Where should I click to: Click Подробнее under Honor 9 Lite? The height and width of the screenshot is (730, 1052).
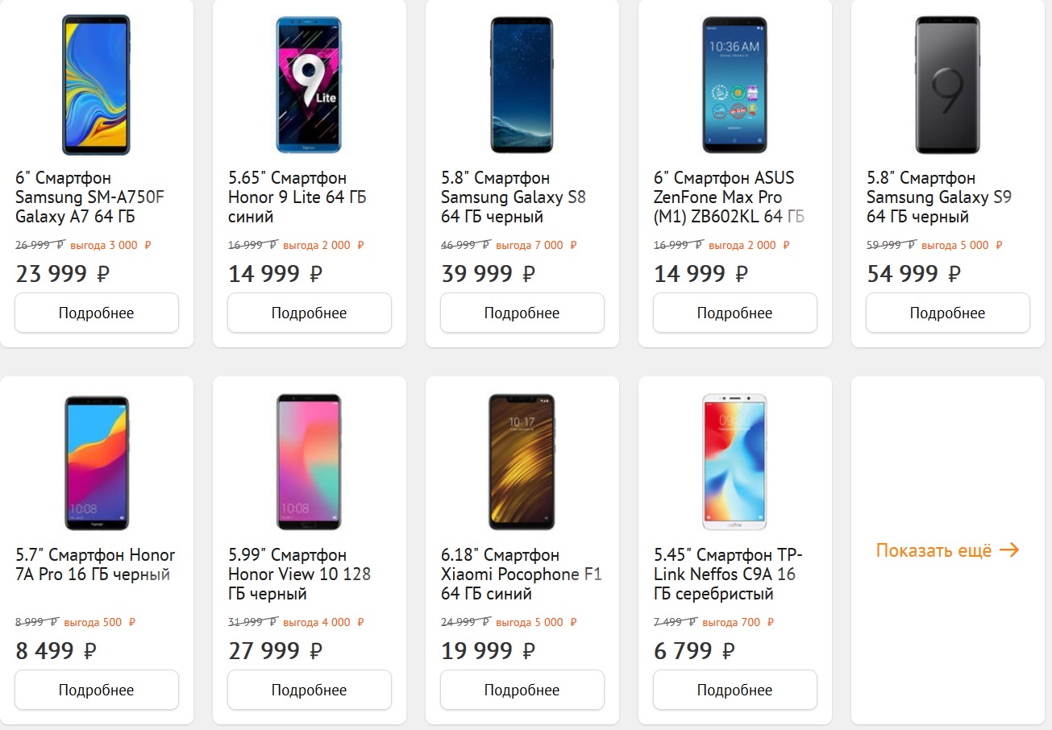(310, 313)
